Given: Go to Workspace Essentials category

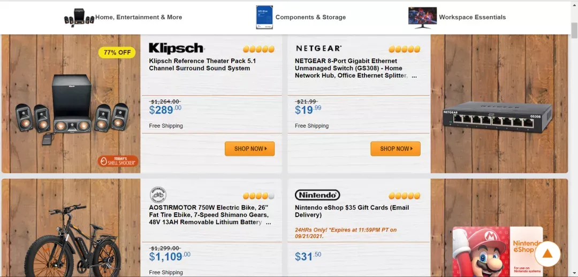Looking at the screenshot, I should pos(472,17).
